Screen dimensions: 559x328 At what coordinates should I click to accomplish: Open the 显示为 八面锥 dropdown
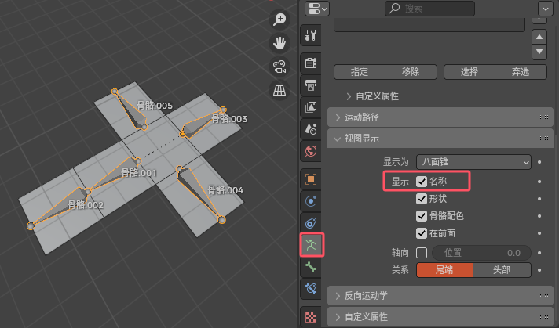tap(473, 162)
